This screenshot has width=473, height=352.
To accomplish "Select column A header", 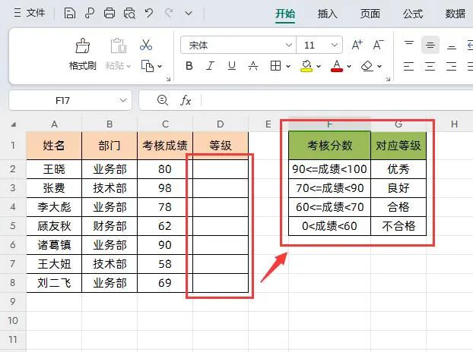I will click(54, 124).
